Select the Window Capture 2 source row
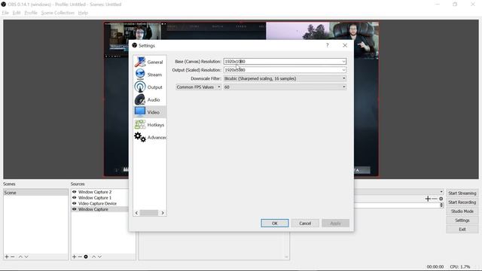 click(99, 192)
